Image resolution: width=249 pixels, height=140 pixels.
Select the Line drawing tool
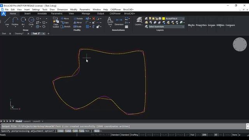pyautogui.click(x=7, y=21)
